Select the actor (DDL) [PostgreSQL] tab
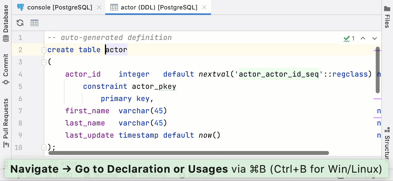The height and width of the screenshot is (181, 393). coord(159,7)
